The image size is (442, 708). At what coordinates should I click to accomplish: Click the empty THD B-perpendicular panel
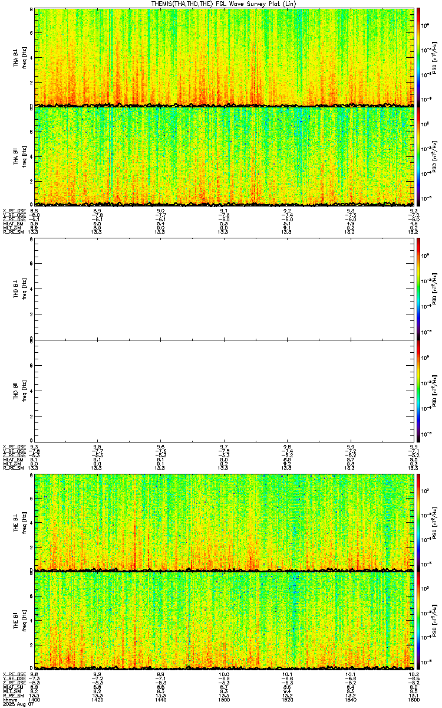(x=223, y=289)
